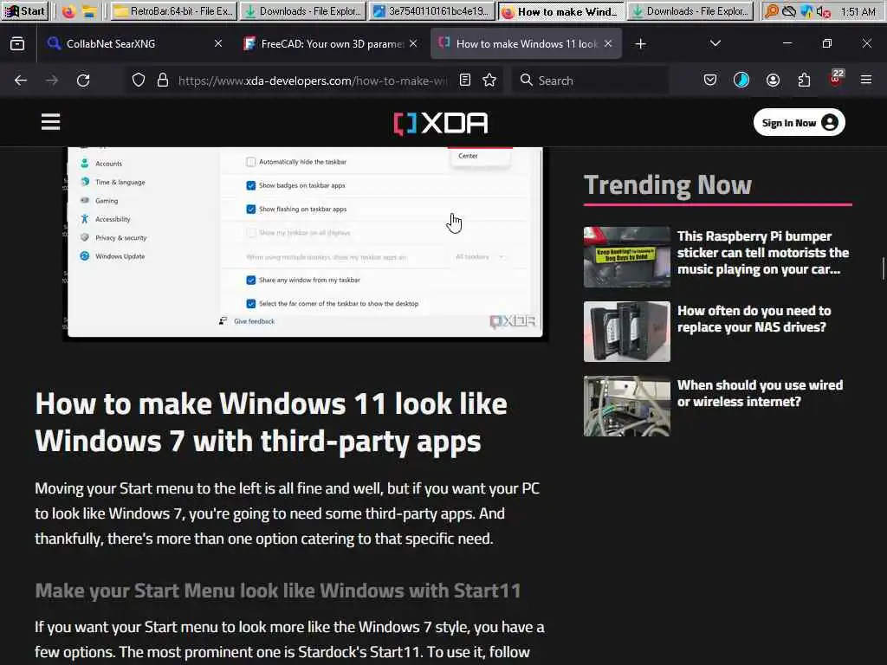This screenshot has height=665, width=887.
Task: Go forward one page
Action: (52, 81)
